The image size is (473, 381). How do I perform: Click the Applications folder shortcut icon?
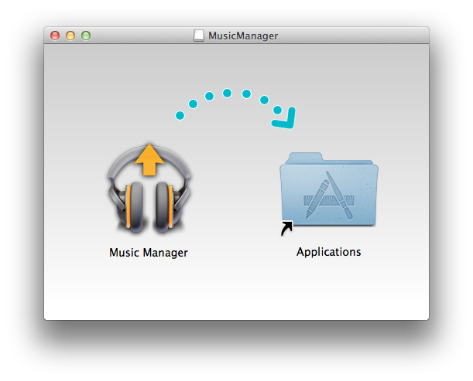tap(329, 194)
